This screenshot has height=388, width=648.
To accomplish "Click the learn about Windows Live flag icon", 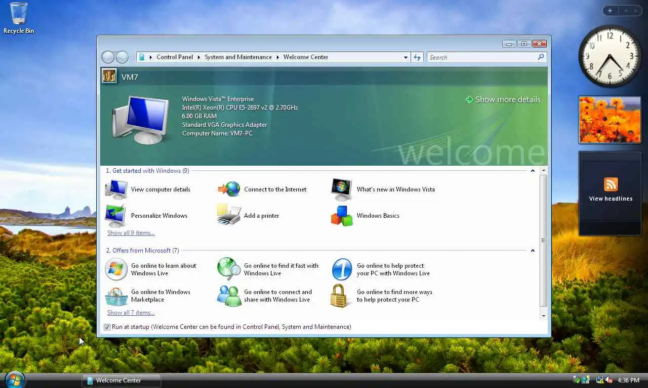I will tap(116, 269).
